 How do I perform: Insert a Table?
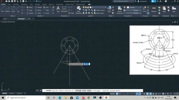point(71,13)
